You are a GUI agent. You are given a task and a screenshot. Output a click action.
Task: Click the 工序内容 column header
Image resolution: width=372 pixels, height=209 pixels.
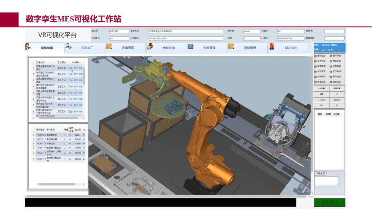[40, 62]
